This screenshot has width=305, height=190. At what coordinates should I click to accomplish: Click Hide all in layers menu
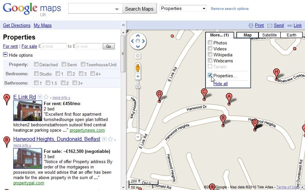[x=220, y=84]
